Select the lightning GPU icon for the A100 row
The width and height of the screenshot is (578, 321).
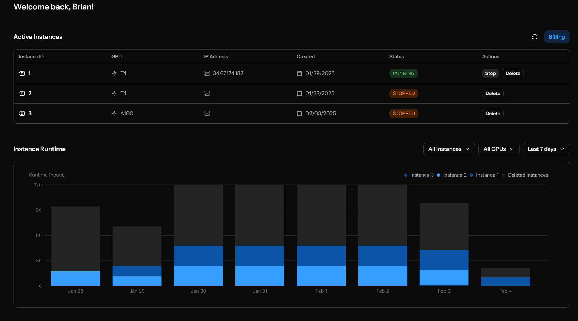(114, 113)
